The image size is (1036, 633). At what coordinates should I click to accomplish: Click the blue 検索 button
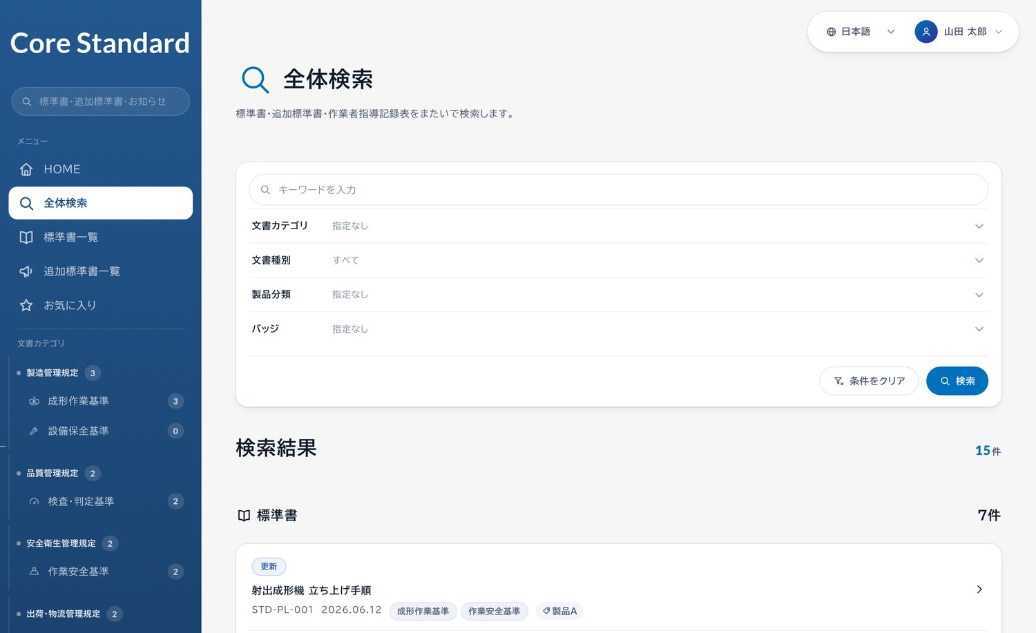957,381
